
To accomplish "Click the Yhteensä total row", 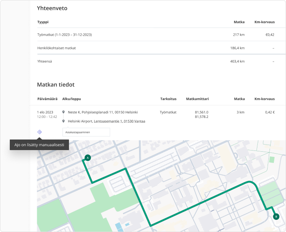I will coord(156,62).
